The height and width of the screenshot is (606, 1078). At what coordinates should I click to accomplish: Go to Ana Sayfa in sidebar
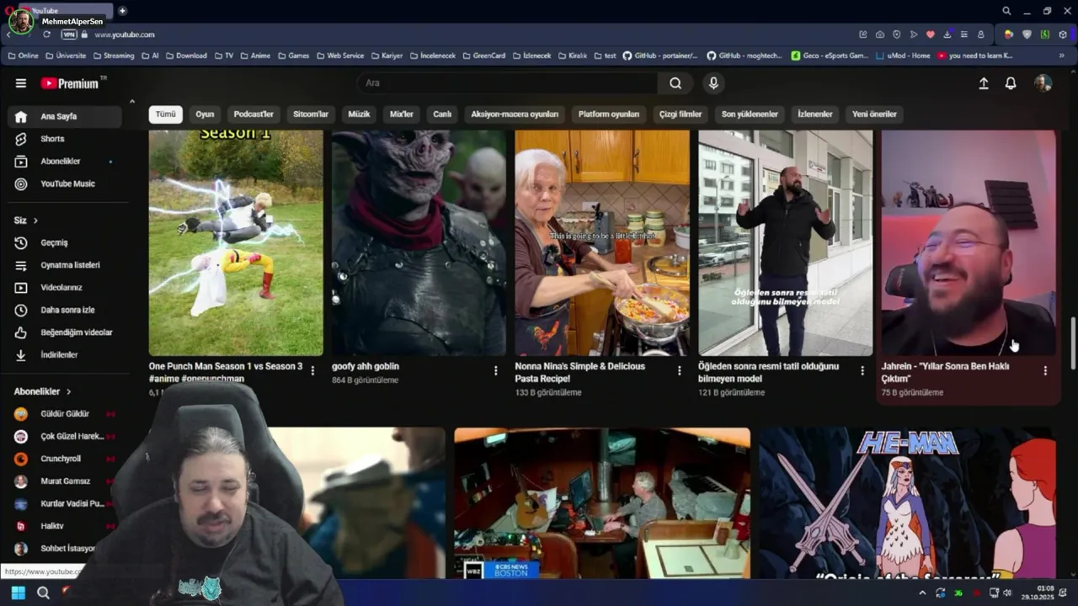pos(64,116)
